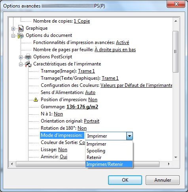Click the Caractéristiques de l'imprimante icon
The width and height of the screenshot is (188, 192).
[x=28, y=64]
